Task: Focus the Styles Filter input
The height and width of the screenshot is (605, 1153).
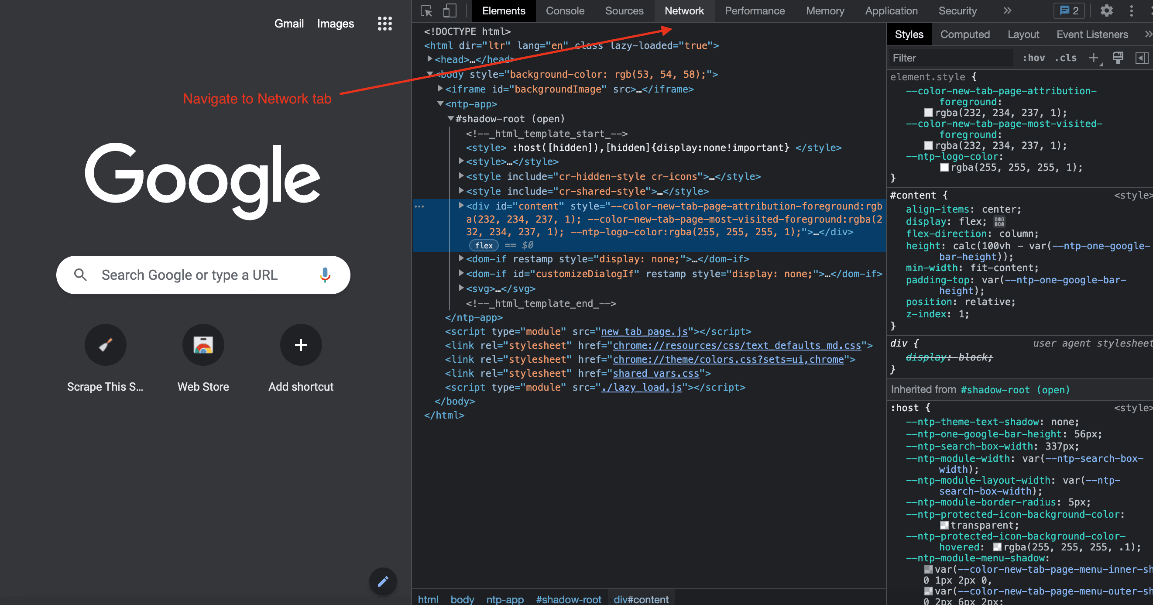Action: 951,58
